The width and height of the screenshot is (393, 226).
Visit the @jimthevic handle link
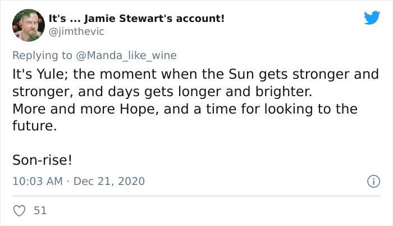click(76, 31)
